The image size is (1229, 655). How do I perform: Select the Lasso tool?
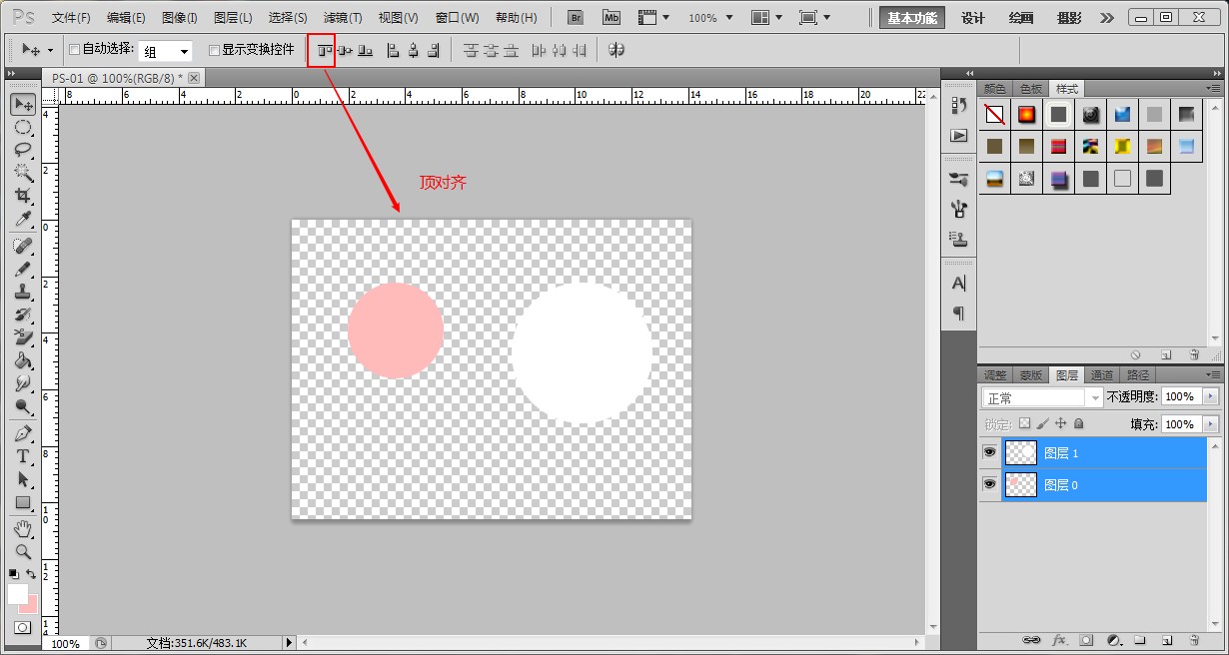point(23,150)
